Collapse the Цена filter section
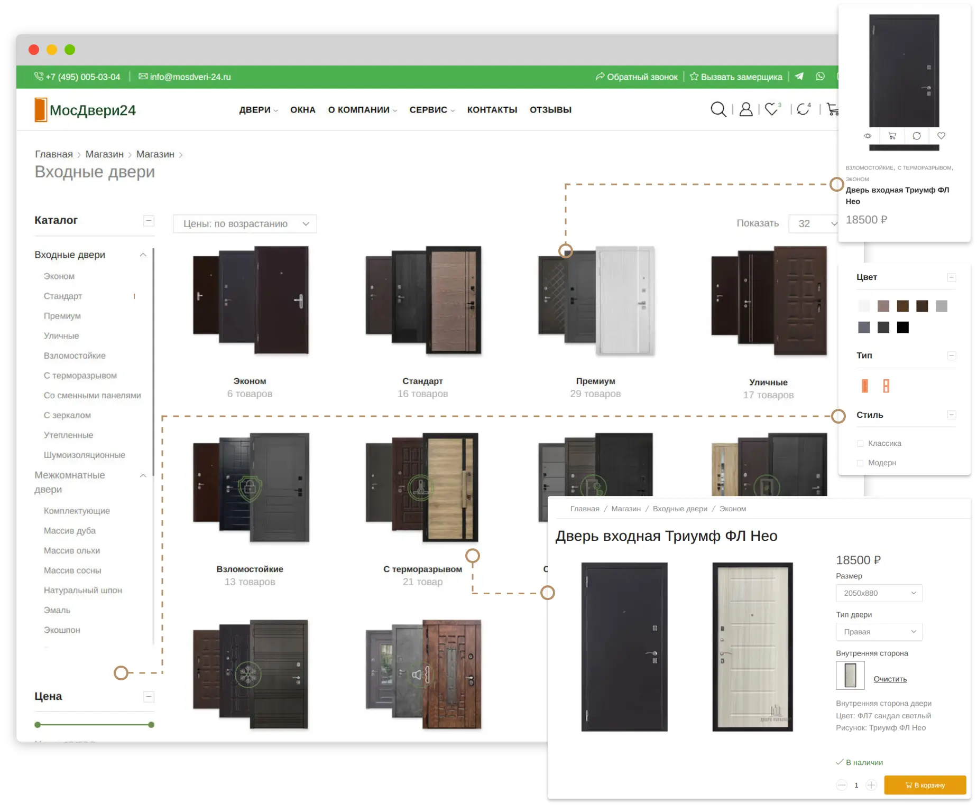 [x=149, y=697]
